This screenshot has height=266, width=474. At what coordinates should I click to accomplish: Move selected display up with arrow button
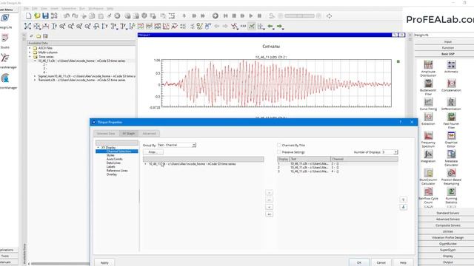coord(403,199)
